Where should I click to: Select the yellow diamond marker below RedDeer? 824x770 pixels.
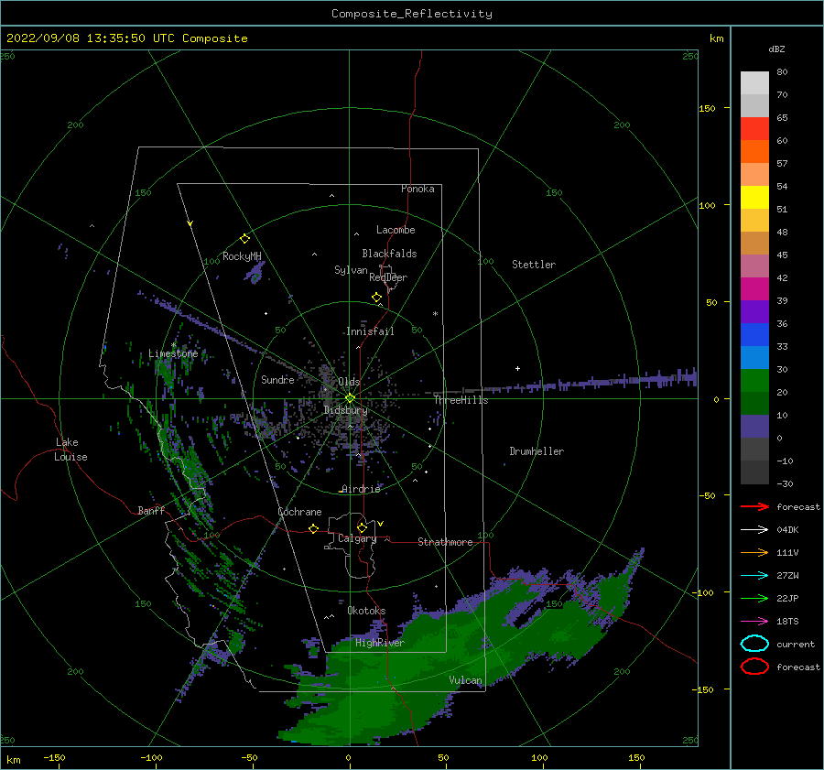click(x=376, y=297)
